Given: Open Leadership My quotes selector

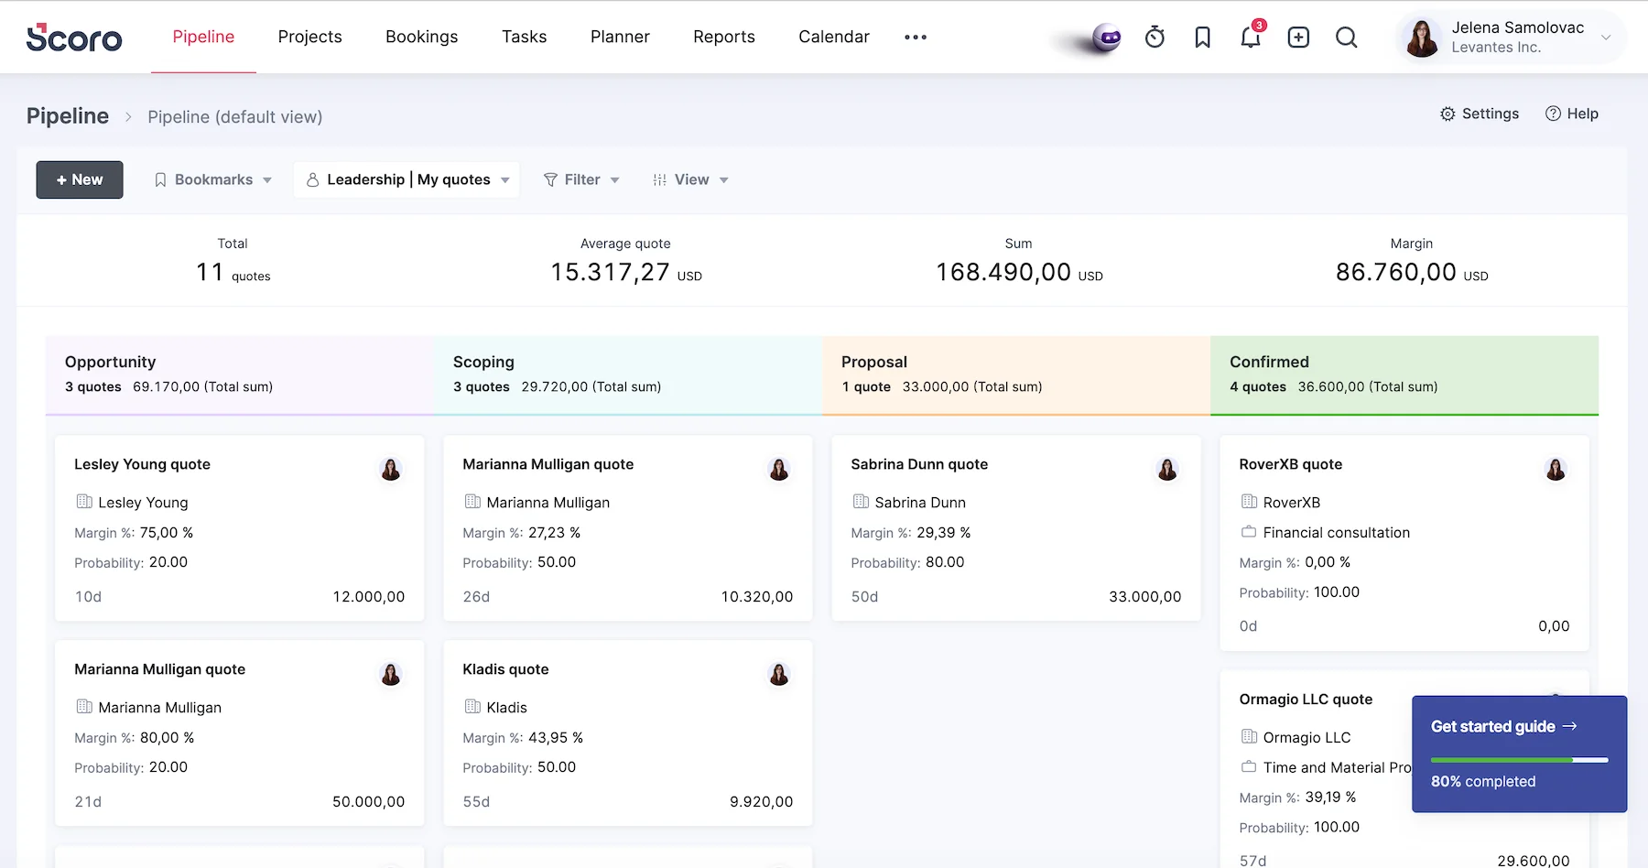Looking at the screenshot, I should click(407, 179).
